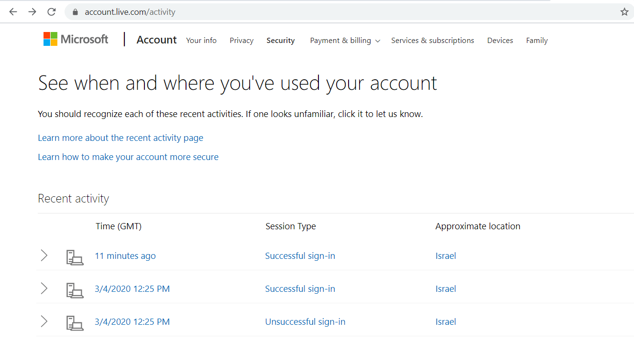Open the Devices page
The width and height of the screenshot is (634, 363).
pos(500,40)
